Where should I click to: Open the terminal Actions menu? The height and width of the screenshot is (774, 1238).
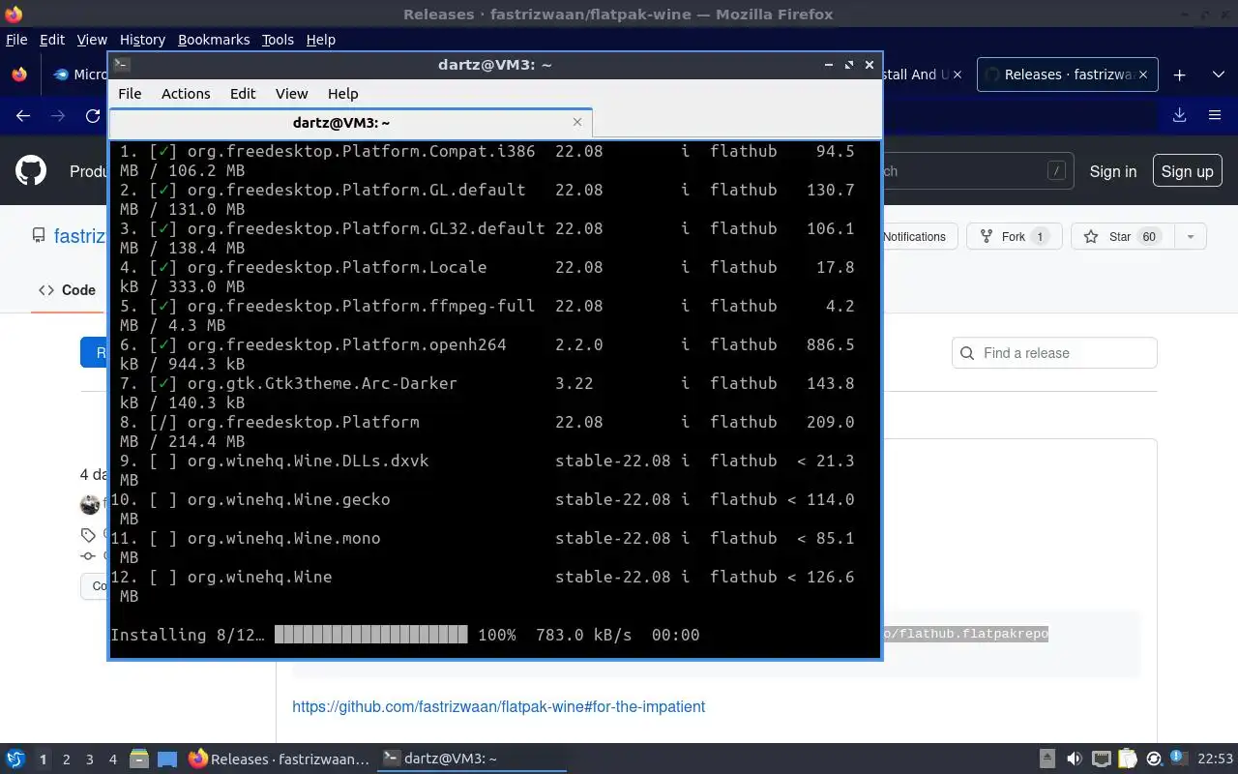[186, 94]
